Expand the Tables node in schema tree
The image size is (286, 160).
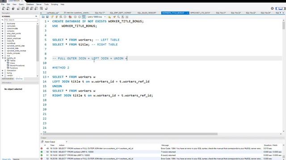[x=5, y=60]
